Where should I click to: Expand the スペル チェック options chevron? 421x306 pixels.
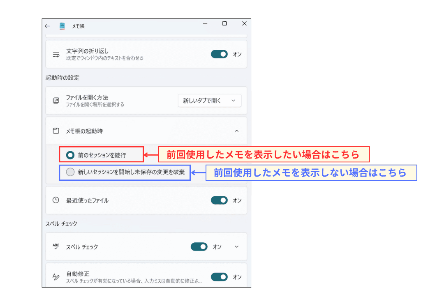pyautogui.click(x=237, y=246)
